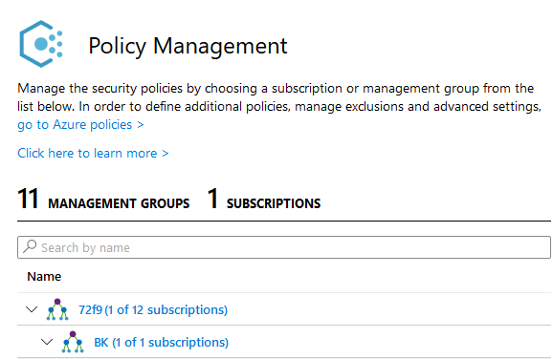553x359 pixels.
Task: Click the SUBSCRIPTIONS counter label
Action: 274,203
